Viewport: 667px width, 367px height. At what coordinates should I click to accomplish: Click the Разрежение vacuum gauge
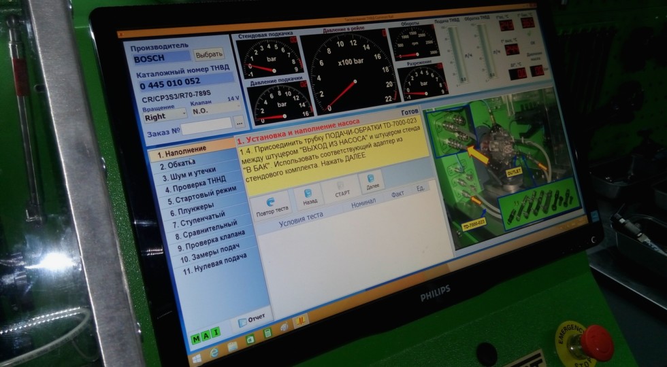pyautogui.click(x=423, y=82)
